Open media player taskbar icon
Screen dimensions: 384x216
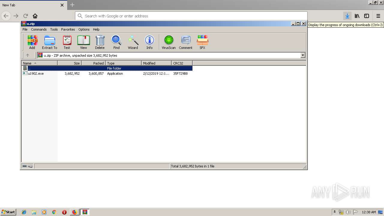44,212
